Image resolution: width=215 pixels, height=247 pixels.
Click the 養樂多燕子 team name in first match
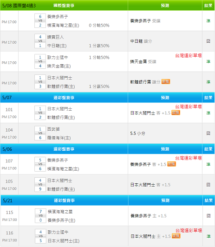58,17
